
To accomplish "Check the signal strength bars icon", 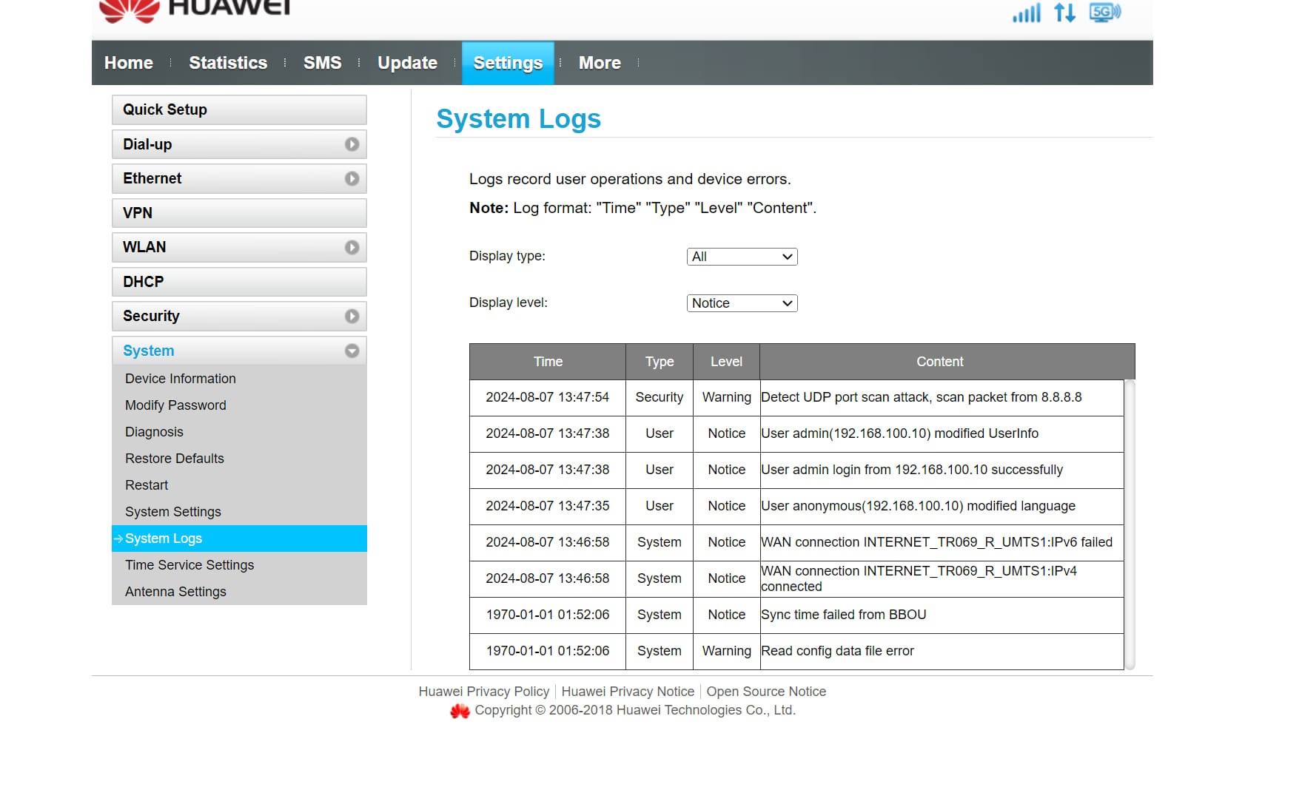I will coord(1027,13).
